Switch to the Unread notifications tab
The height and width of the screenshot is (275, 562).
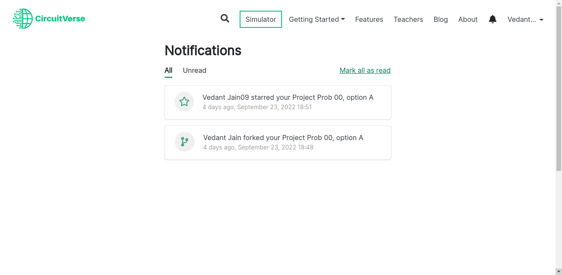pyautogui.click(x=194, y=70)
